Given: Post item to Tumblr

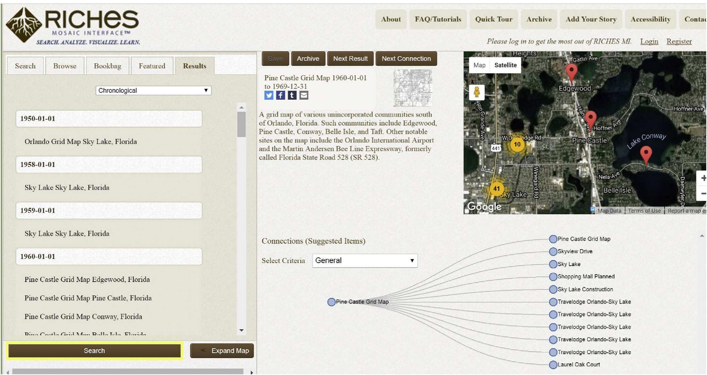Looking at the screenshot, I should pos(292,95).
